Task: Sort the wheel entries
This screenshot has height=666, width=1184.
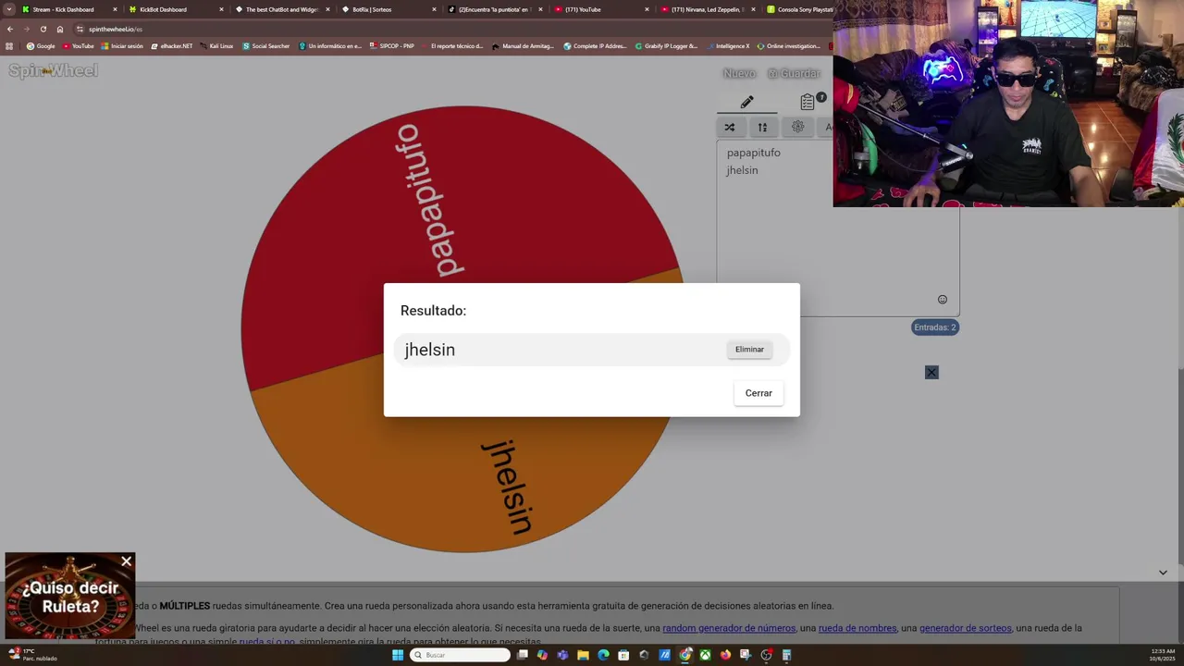Action: 762,127
